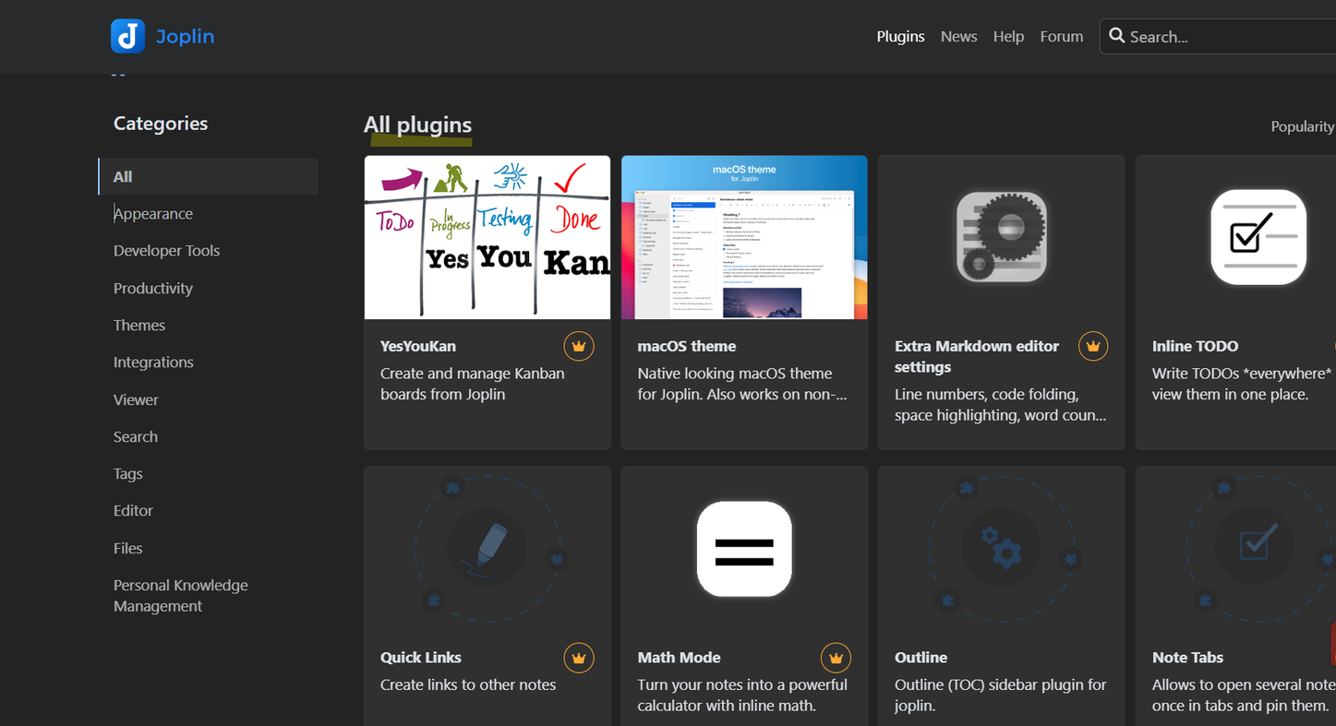
Task: Click the Extra Markdown gear icon
Action: pyautogui.click(x=1002, y=237)
